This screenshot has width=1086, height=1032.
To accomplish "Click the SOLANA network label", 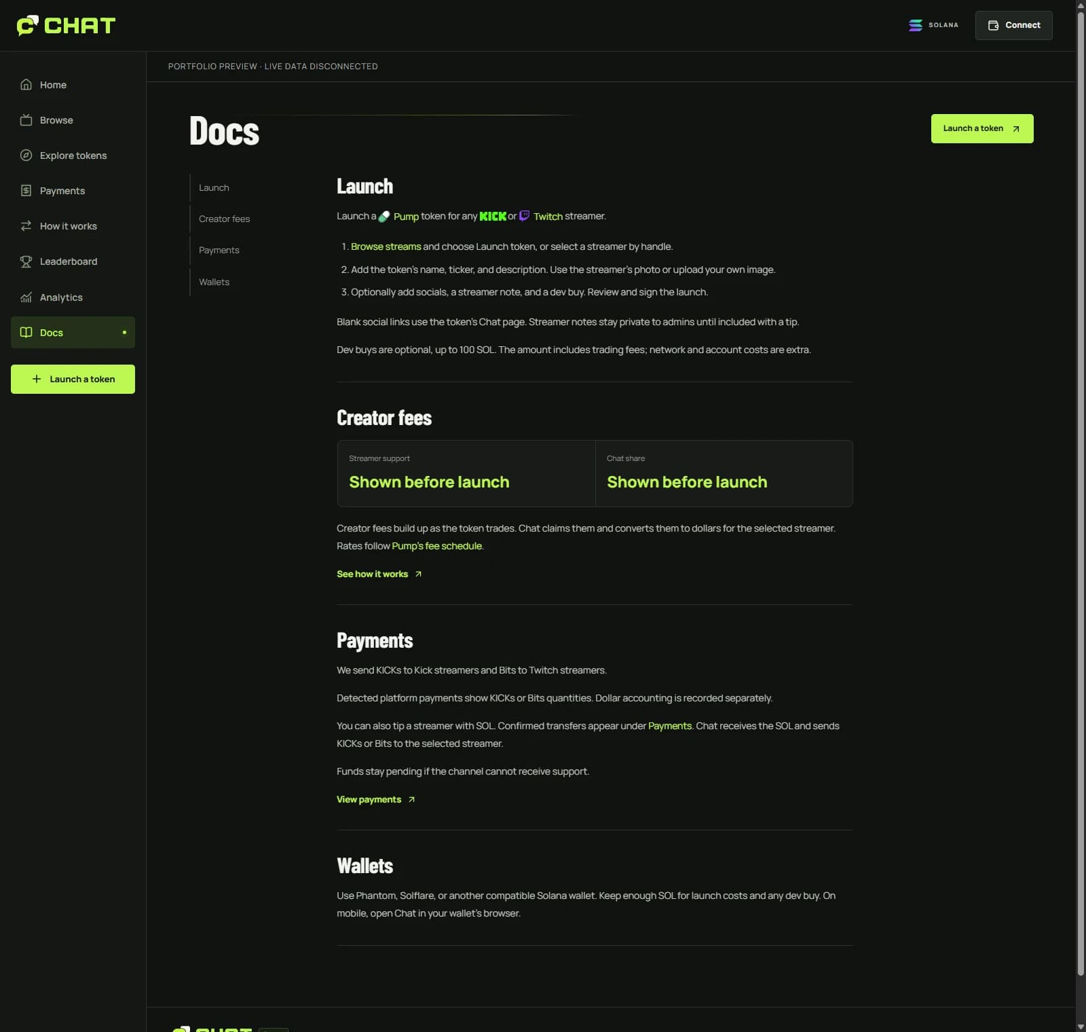I will click(x=943, y=25).
